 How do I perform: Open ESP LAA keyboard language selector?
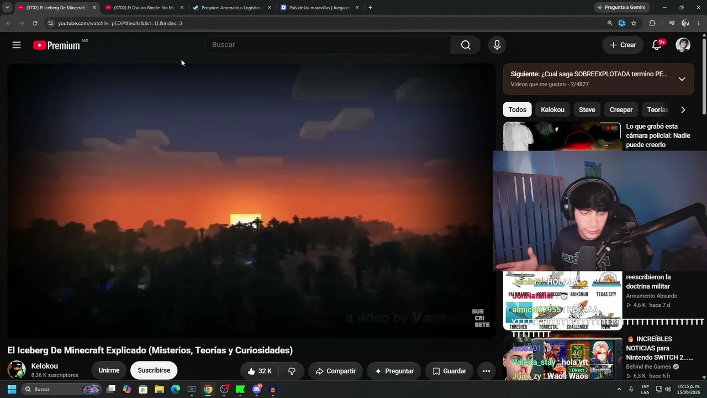(645, 389)
